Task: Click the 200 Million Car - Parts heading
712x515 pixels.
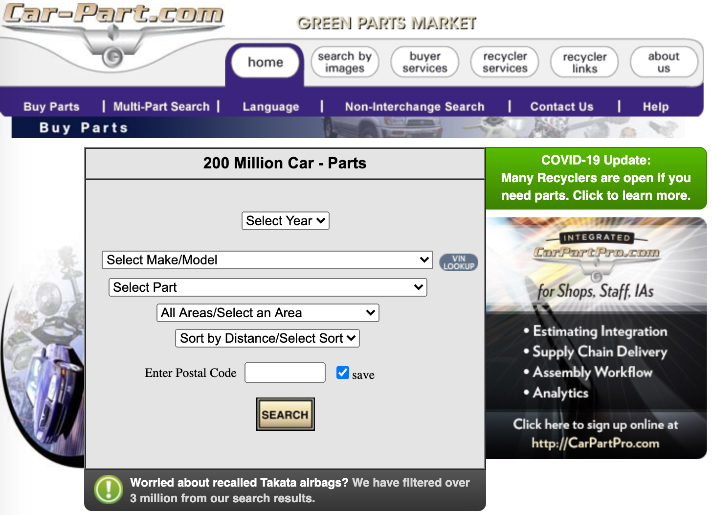Action: click(285, 163)
